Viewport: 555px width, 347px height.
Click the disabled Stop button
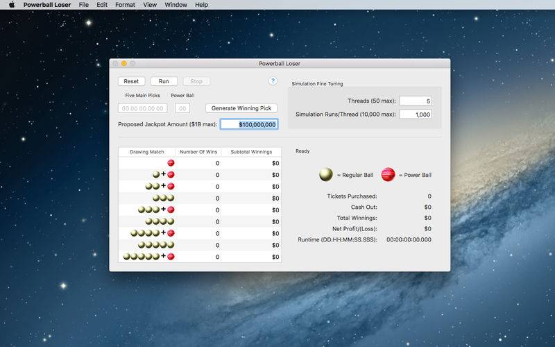(x=196, y=81)
